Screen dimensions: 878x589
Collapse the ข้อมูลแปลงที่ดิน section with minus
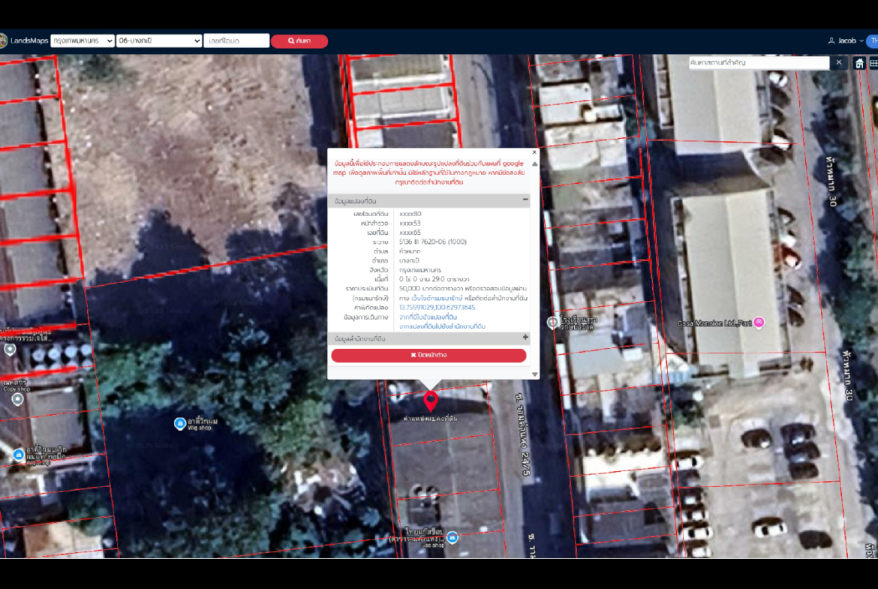pos(525,201)
